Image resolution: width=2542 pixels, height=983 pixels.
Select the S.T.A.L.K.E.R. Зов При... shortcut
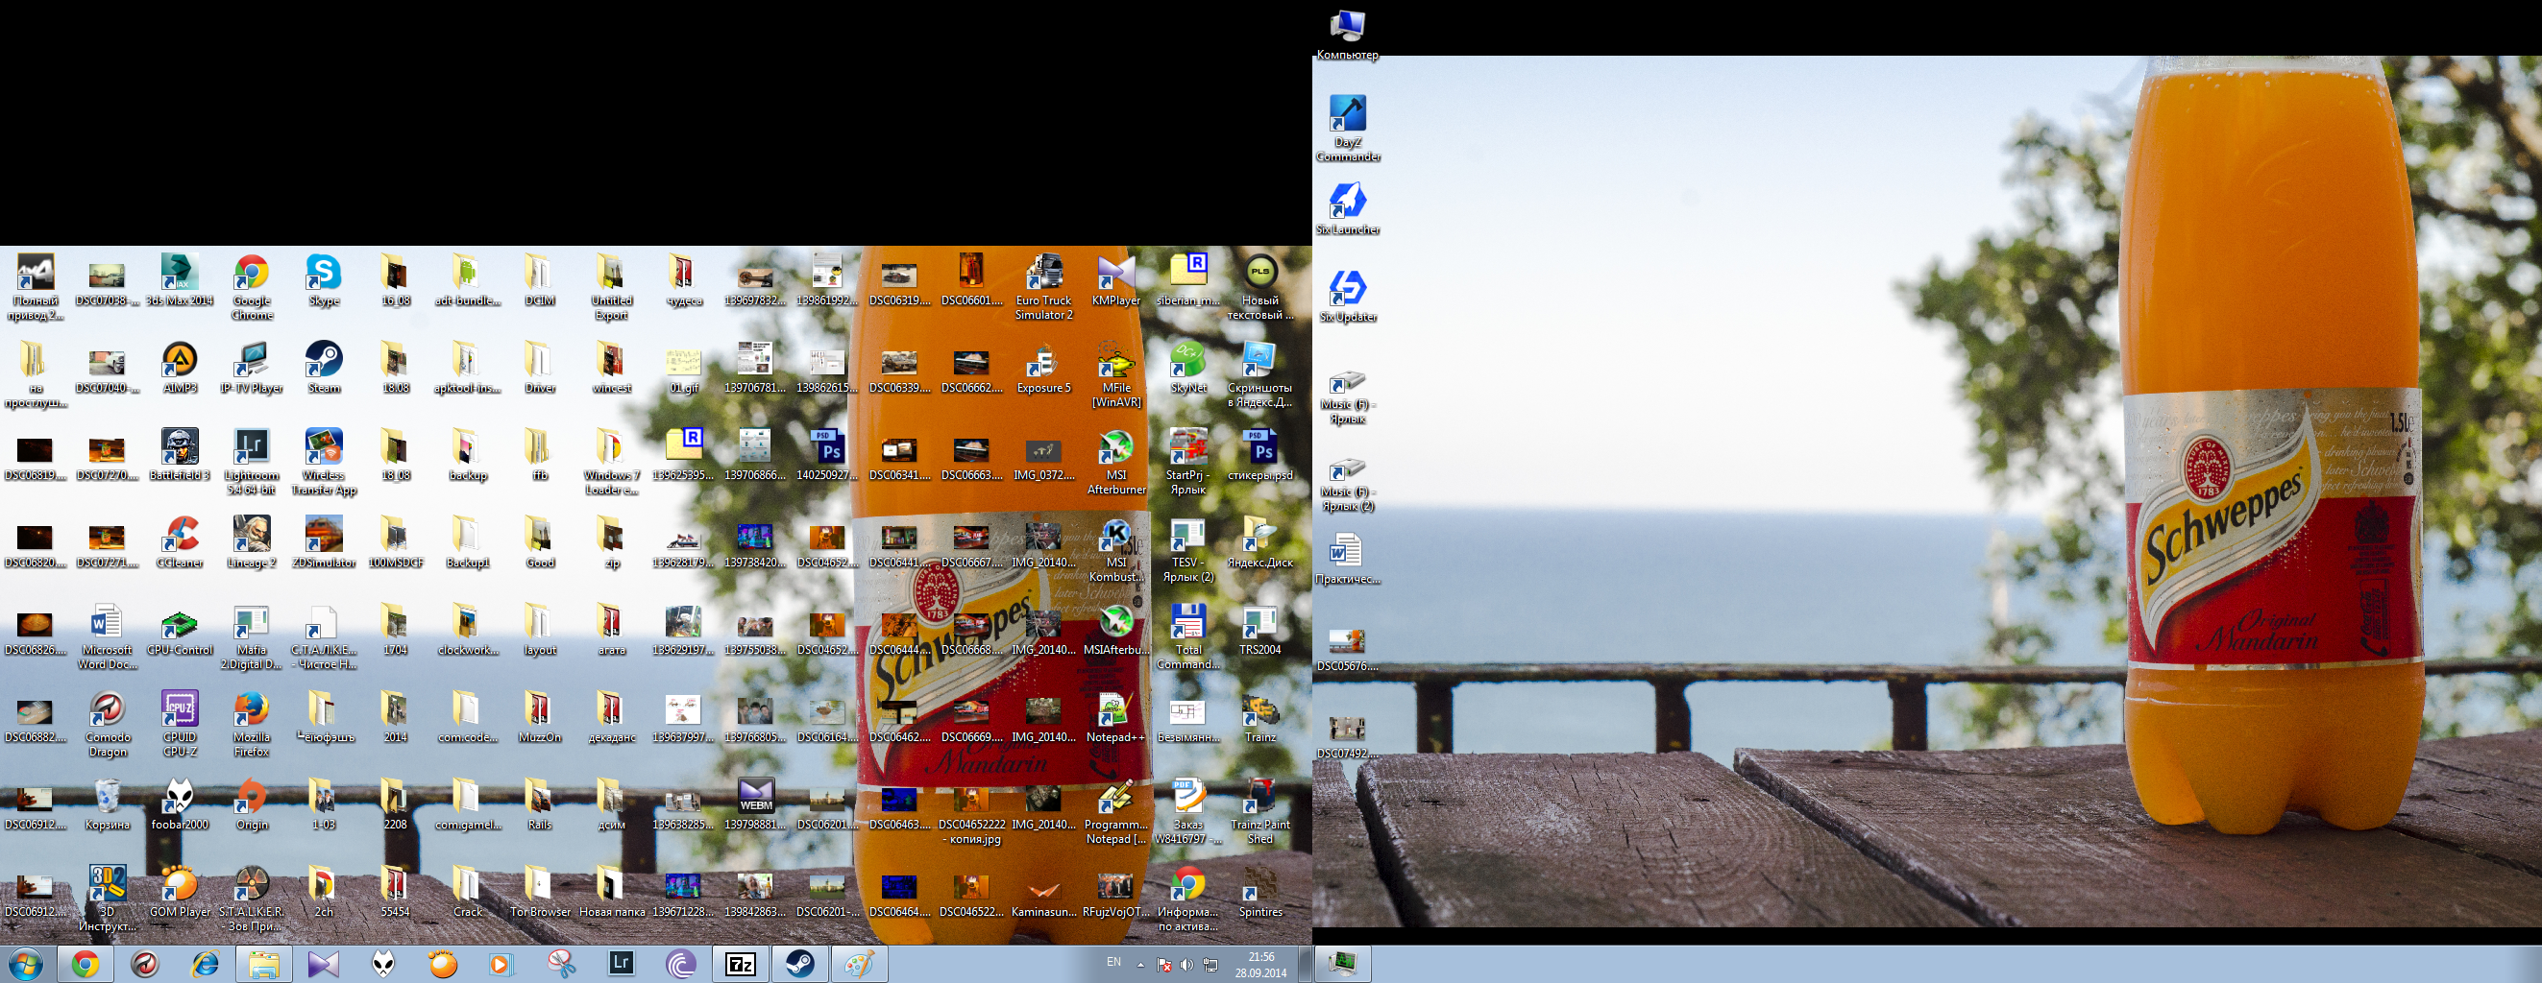point(252,899)
